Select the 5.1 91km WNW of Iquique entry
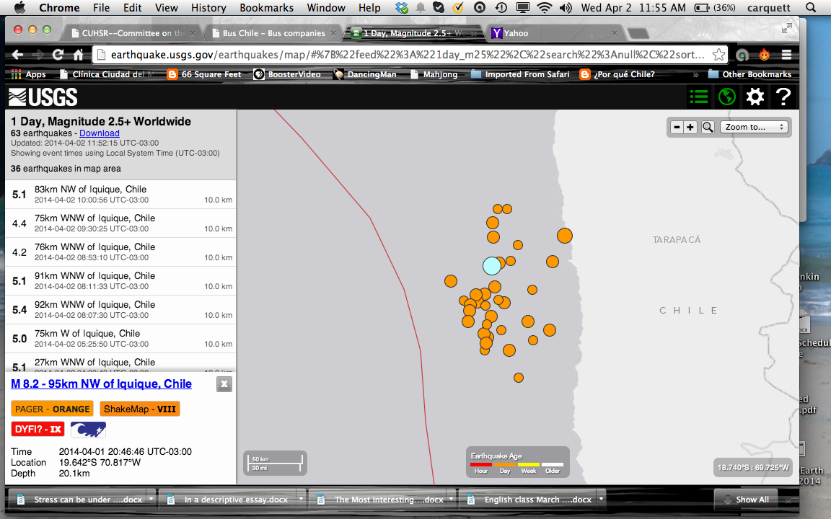Screen dimensions: 831x519 [x=121, y=280]
